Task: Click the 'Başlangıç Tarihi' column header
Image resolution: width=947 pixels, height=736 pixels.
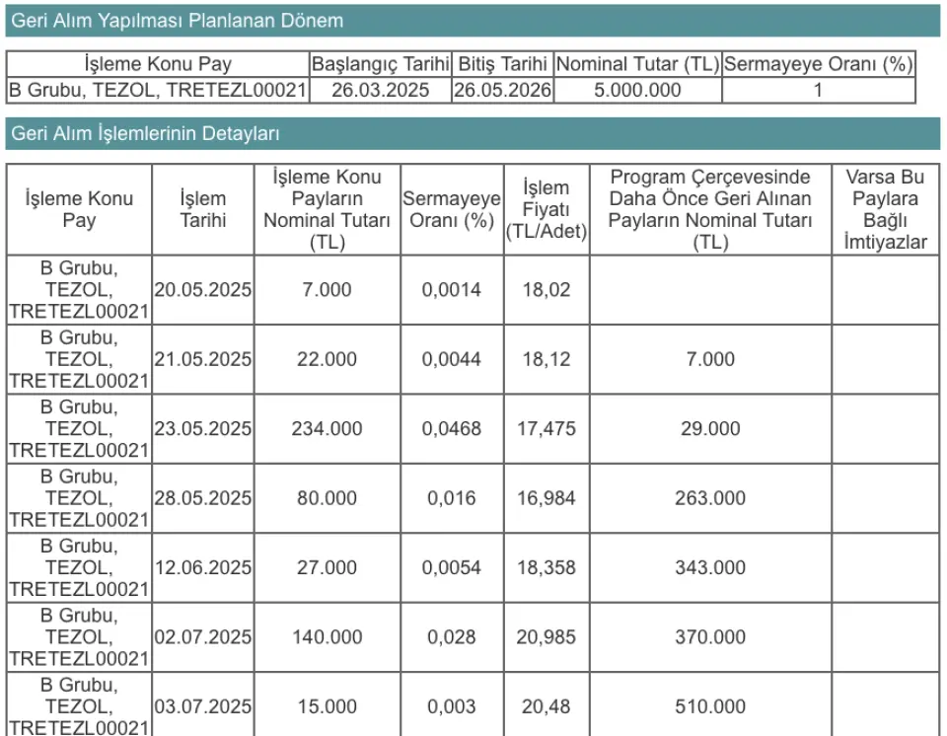Action: [381, 64]
